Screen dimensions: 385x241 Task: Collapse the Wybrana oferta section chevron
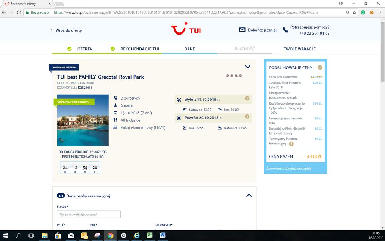(x=247, y=67)
